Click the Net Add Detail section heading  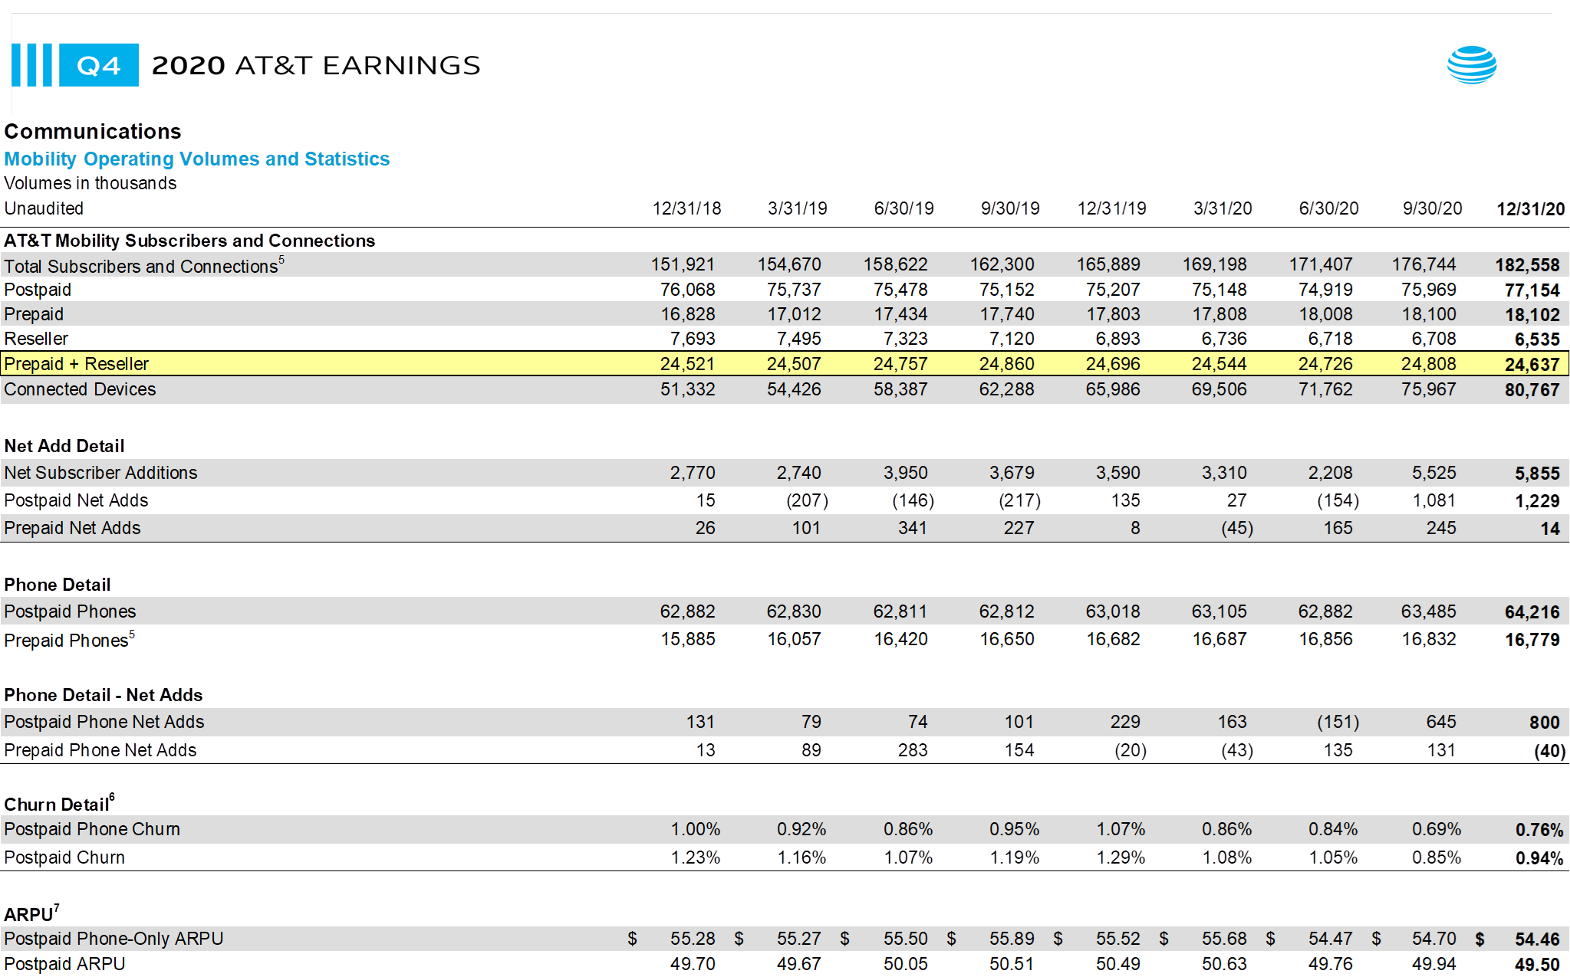[x=64, y=446]
